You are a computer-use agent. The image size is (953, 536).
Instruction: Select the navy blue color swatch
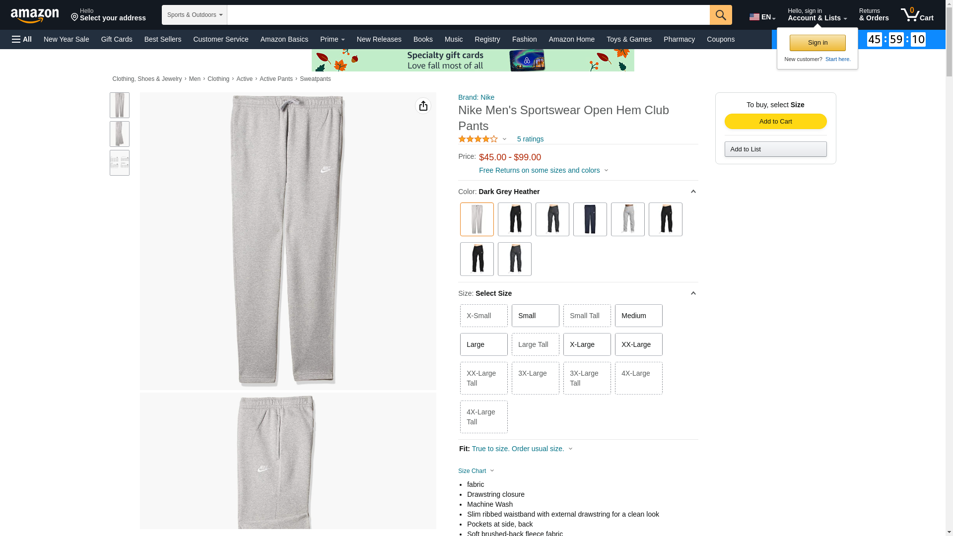590,219
